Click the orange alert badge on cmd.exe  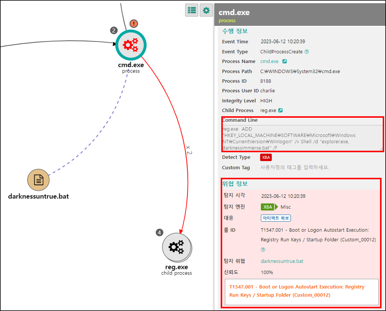(134, 23)
